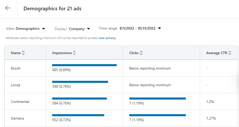Select the Lonza company name

coord(15,85)
